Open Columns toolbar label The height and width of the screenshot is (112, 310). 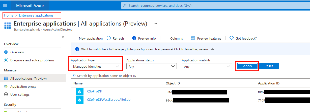tap(177, 38)
